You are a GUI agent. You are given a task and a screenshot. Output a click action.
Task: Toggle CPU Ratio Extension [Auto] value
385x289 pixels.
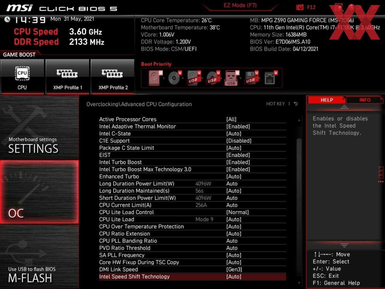pos(234,234)
